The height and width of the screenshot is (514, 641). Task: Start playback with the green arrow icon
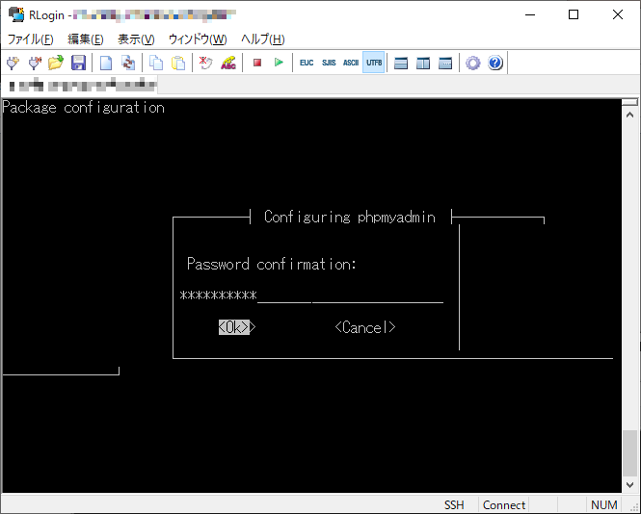pyautogui.click(x=280, y=63)
